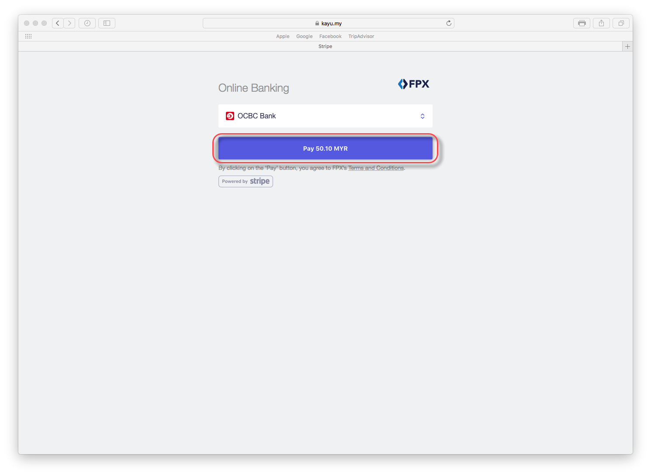Open the Facebook bookmark
Image resolution: width=651 pixels, height=476 pixels.
pos(330,36)
